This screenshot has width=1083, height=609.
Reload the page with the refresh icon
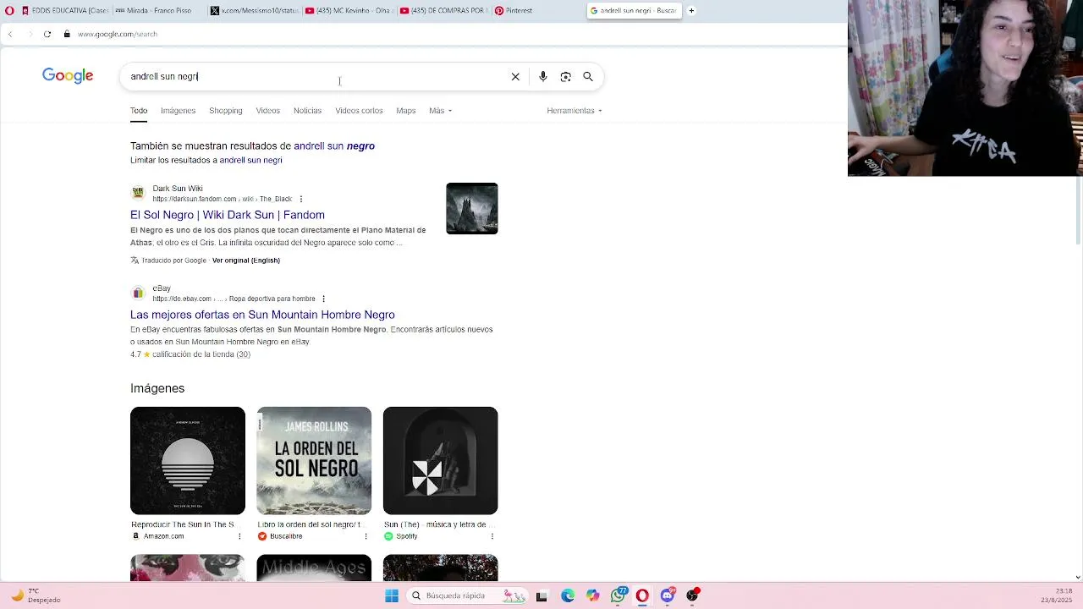tap(47, 34)
